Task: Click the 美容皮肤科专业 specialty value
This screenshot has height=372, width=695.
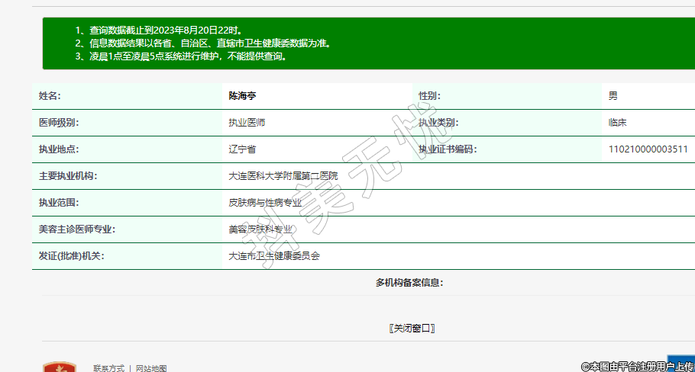Action: 260,229
